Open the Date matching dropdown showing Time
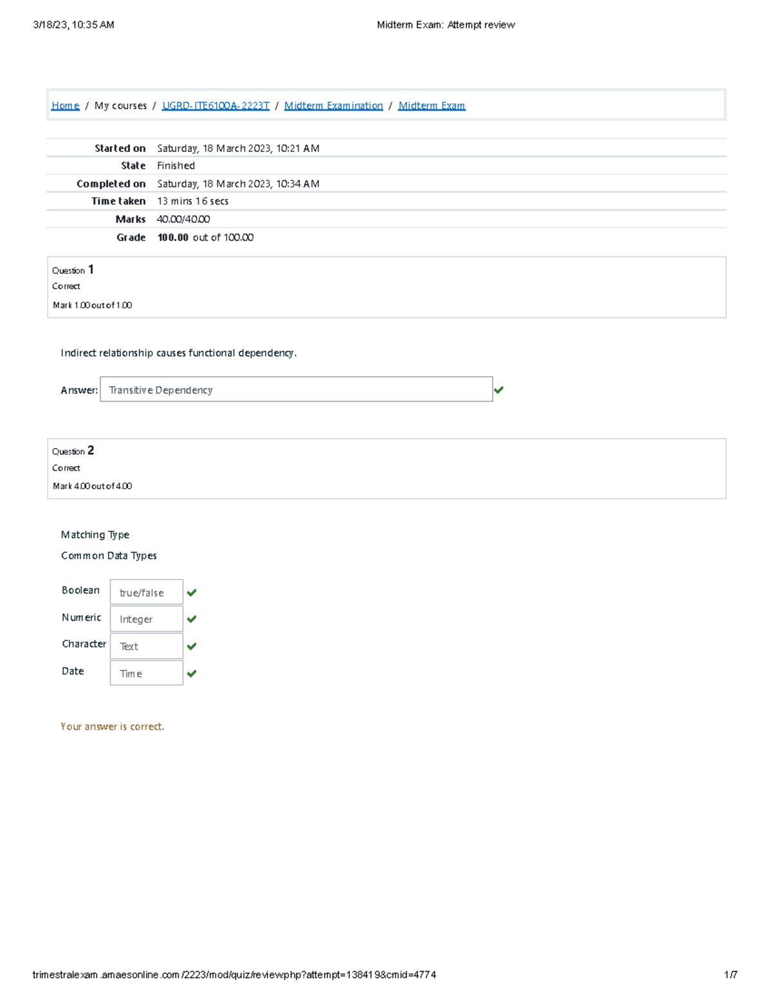Image resolution: width=772 pixels, height=1000 pixels. coord(146,672)
